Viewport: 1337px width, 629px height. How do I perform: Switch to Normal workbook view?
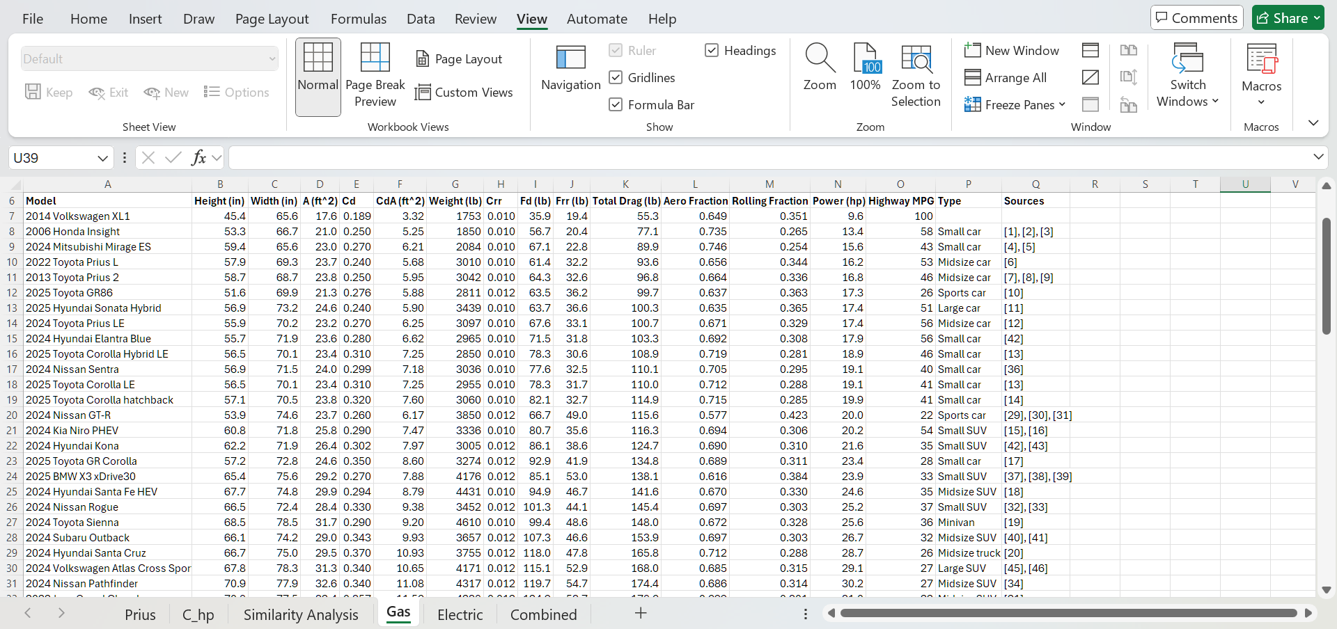click(x=318, y=77)
